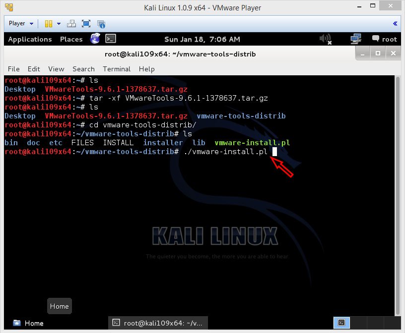Open the terminal Help menu
The width and height of the screenshot is (405, 333).
click(x=147, y=69)
